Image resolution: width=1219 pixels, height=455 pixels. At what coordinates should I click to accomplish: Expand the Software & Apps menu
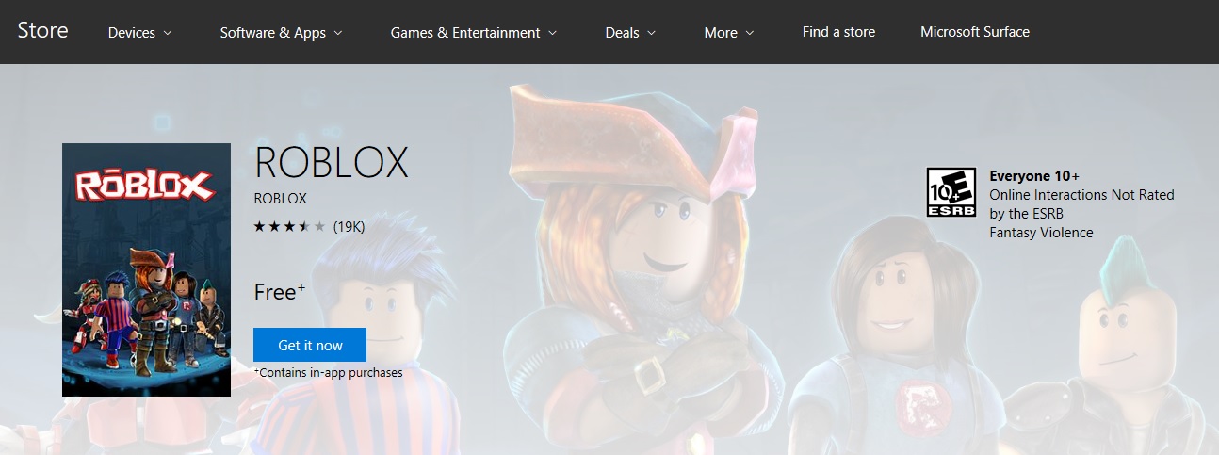click(x=281, y=32)
